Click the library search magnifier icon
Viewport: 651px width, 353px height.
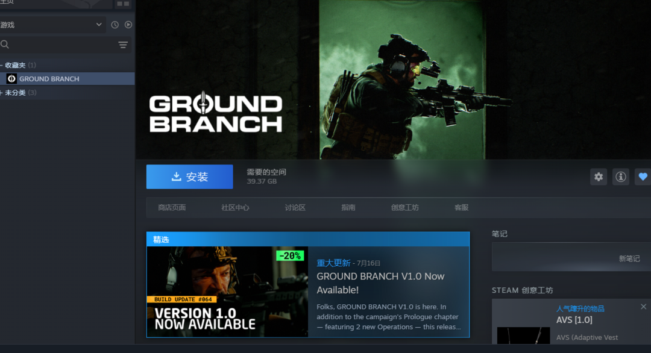(5, 45)
